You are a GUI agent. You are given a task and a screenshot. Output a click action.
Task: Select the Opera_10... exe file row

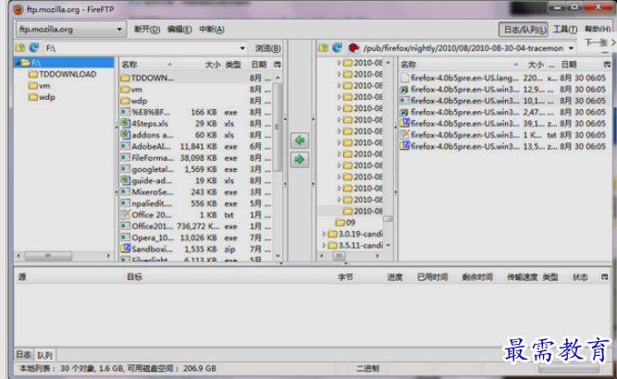[x=196, y=238]
